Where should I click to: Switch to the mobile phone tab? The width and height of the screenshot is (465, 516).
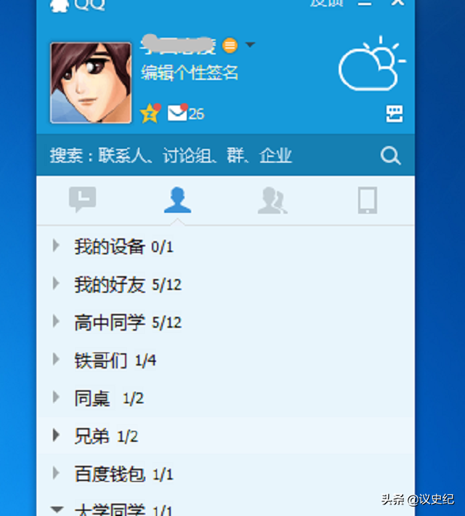368,200
